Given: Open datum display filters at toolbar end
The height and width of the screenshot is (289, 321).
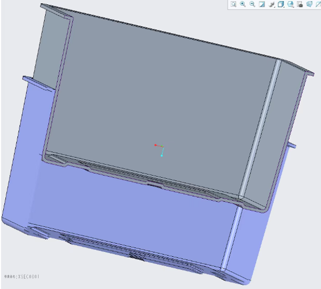Looking at the screenshot, I should (x=318, y=4).
